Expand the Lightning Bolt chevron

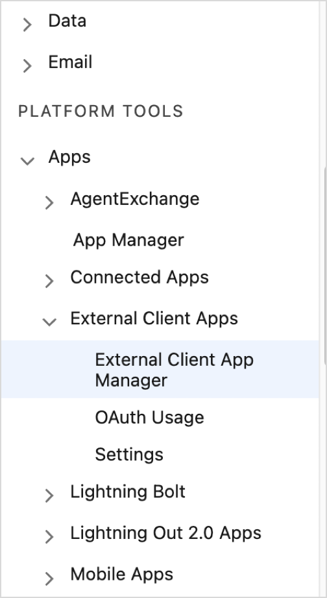[x=49, y=496]
